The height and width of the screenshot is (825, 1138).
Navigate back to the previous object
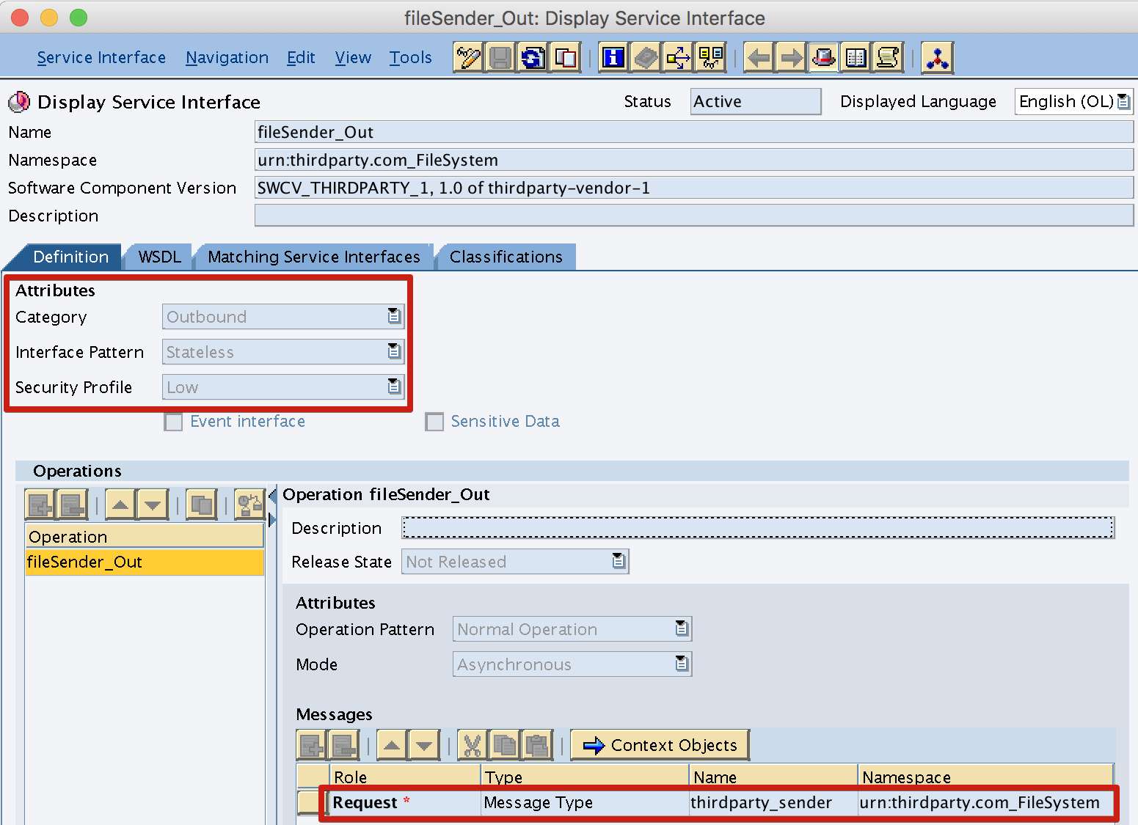[x=759, y=56]
